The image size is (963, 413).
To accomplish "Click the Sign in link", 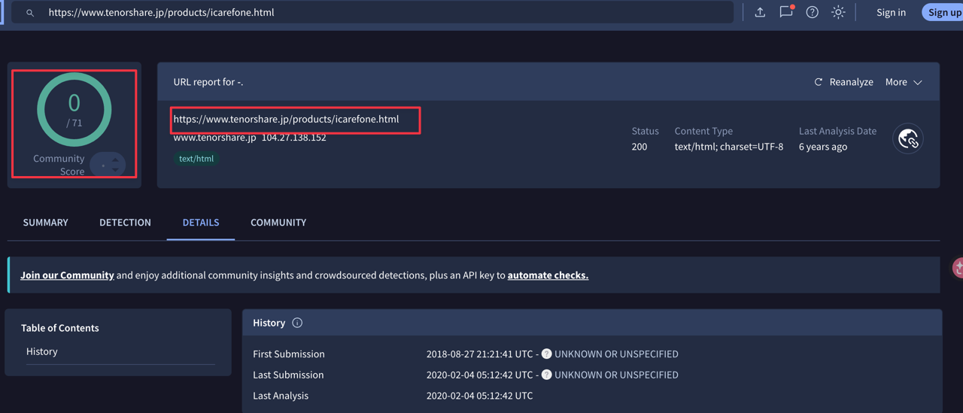I will tap(891, 12).
